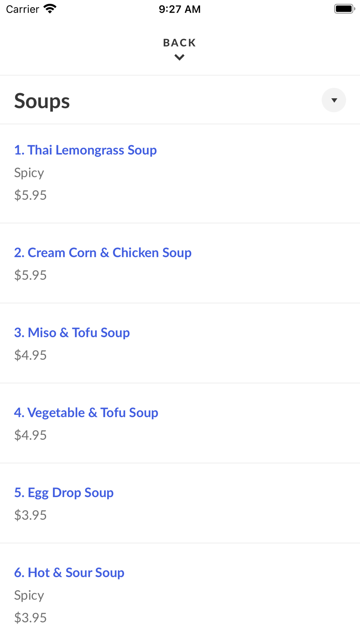Viewport: 360px width, 640px height.
Task: Tap the Carrier text in status bar
Action: 22,9
